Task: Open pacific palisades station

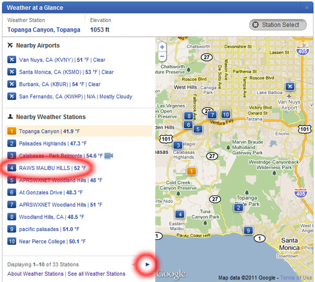Action: click(x=49, y=229)
